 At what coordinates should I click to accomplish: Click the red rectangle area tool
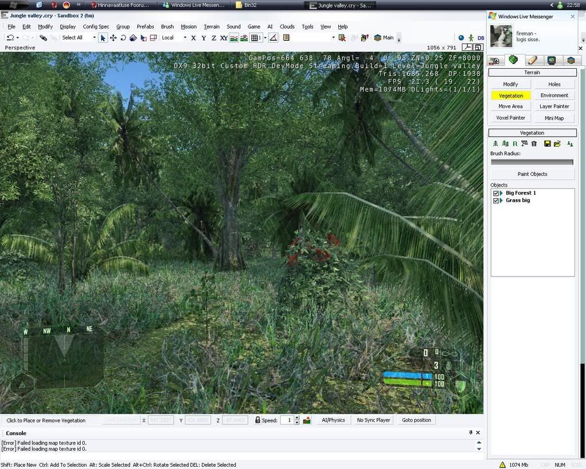pos(153,38)
